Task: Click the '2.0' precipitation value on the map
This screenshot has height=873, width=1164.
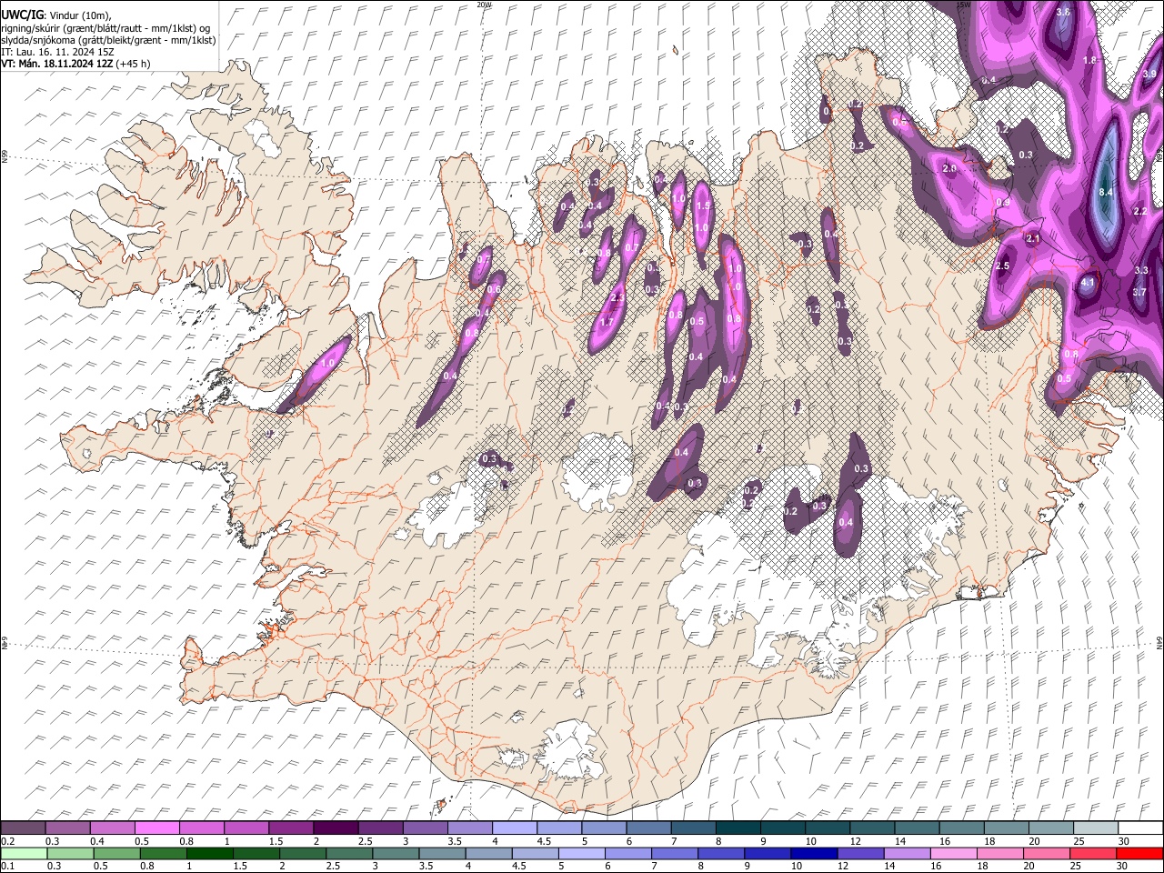Action: click(949, 169)
